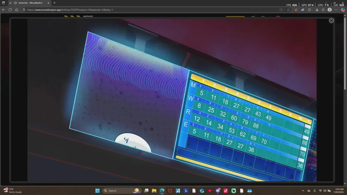View site information lock icon
Screen dimensions: 347x195
pyautogui.click(x=24, y=10)
